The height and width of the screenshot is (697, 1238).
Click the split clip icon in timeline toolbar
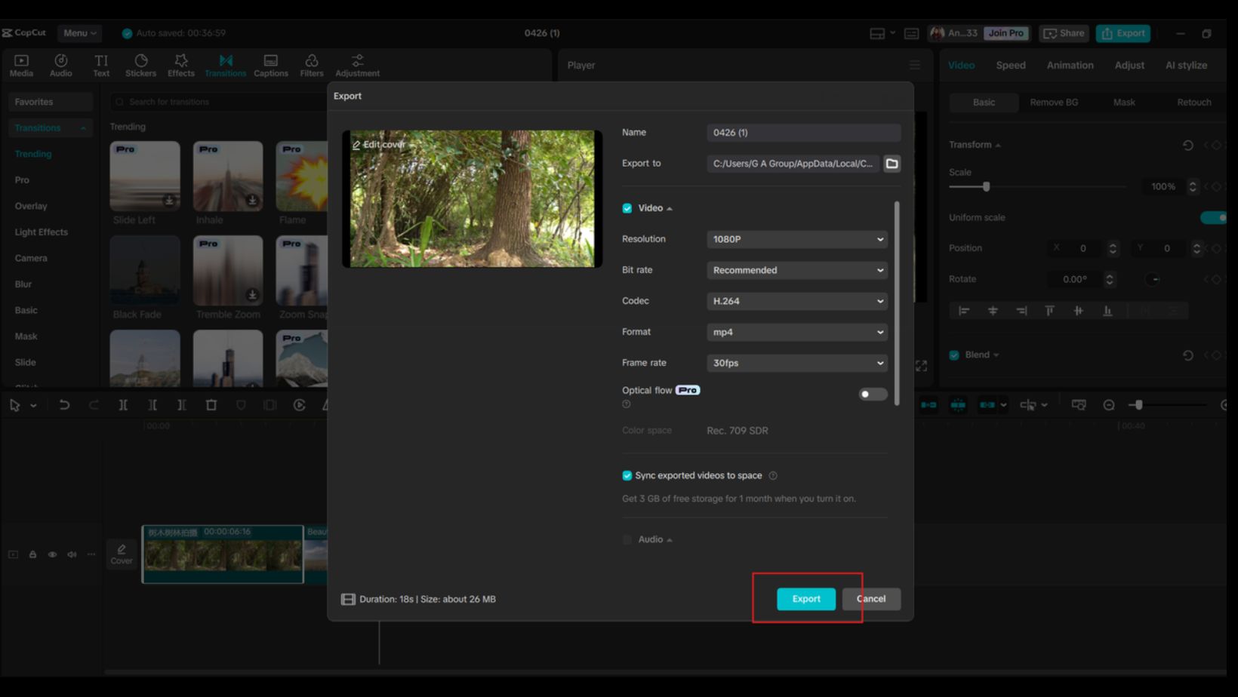click(x=123, y=405)
